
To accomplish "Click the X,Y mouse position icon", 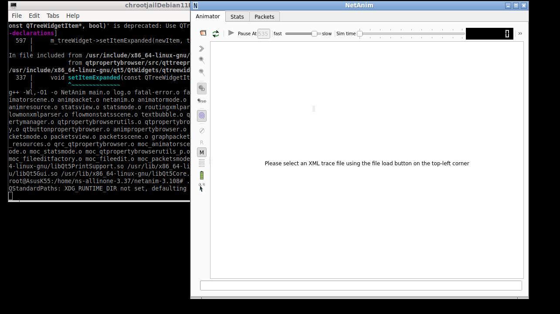I will tap(201, 187).
